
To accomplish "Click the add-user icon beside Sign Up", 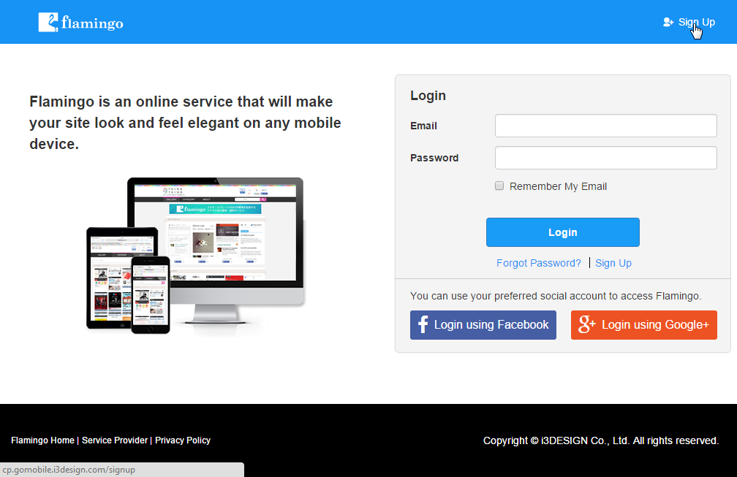I will (668, 22).
